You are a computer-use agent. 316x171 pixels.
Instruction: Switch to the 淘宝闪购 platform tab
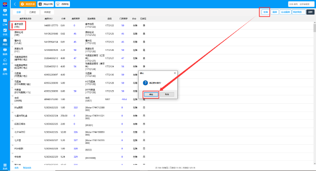(46, 4)
